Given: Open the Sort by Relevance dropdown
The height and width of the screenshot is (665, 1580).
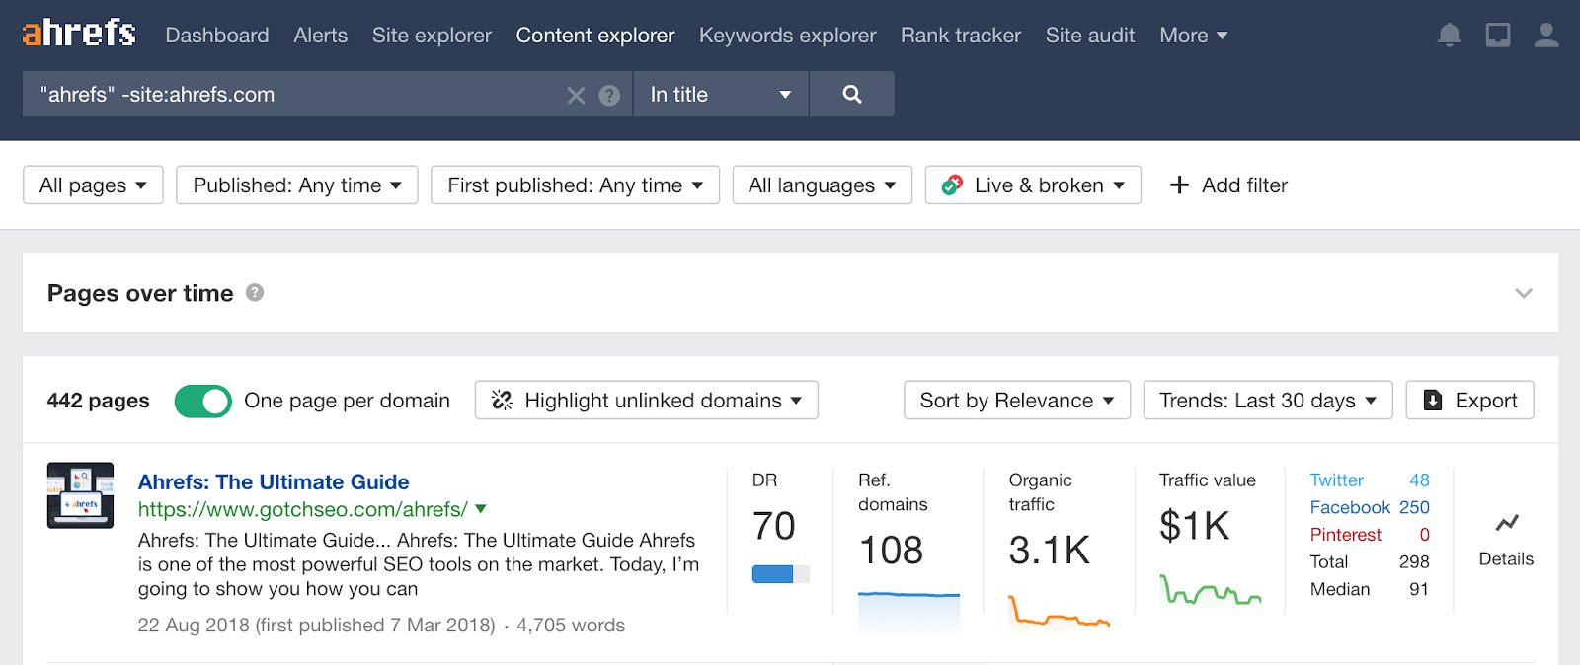Looking at the screenshot, I should click(1017, 400).
